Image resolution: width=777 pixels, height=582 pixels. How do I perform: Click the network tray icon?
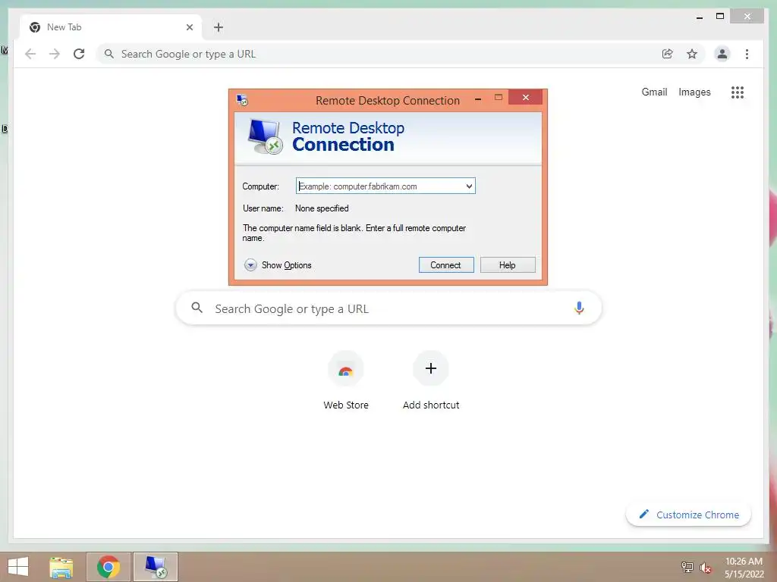(687, 567)
